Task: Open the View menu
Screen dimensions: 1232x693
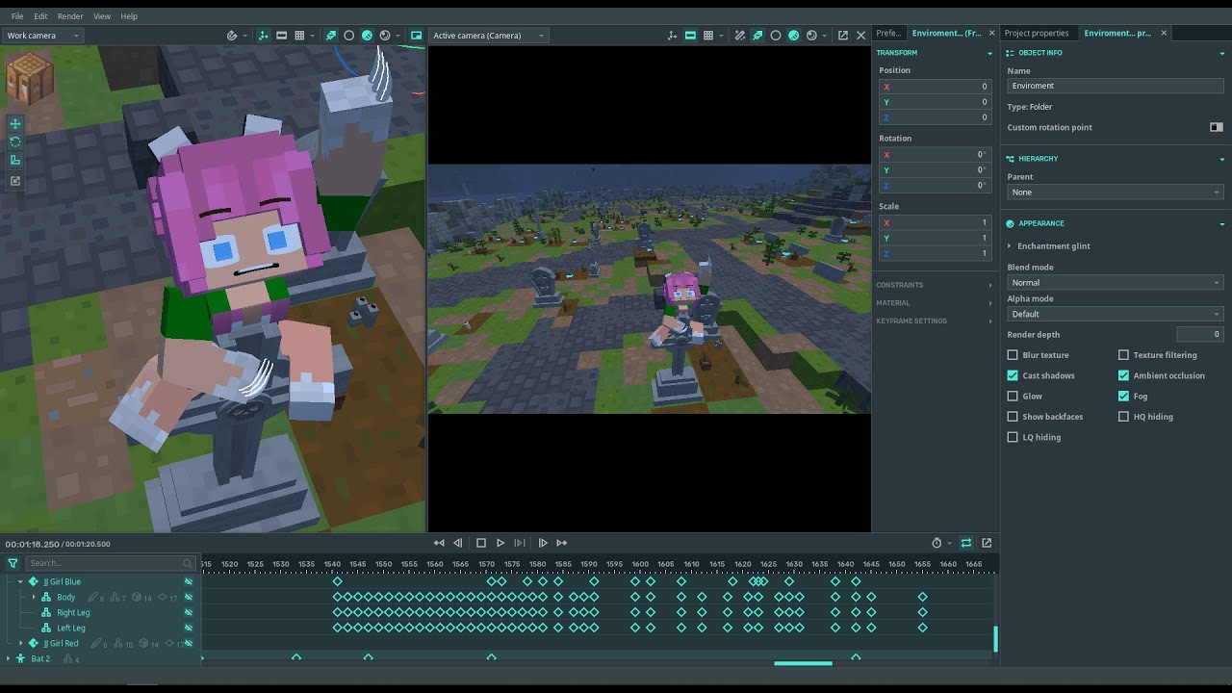Action: point(102,16)
